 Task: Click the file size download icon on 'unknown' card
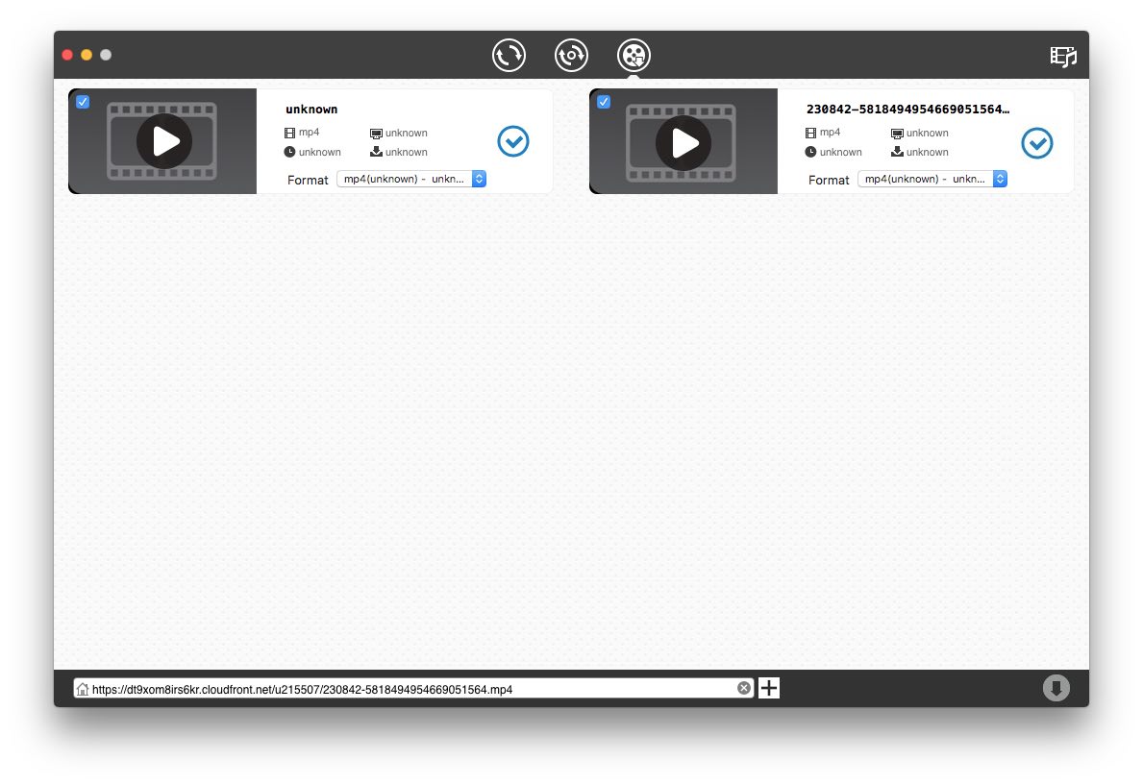376,152
